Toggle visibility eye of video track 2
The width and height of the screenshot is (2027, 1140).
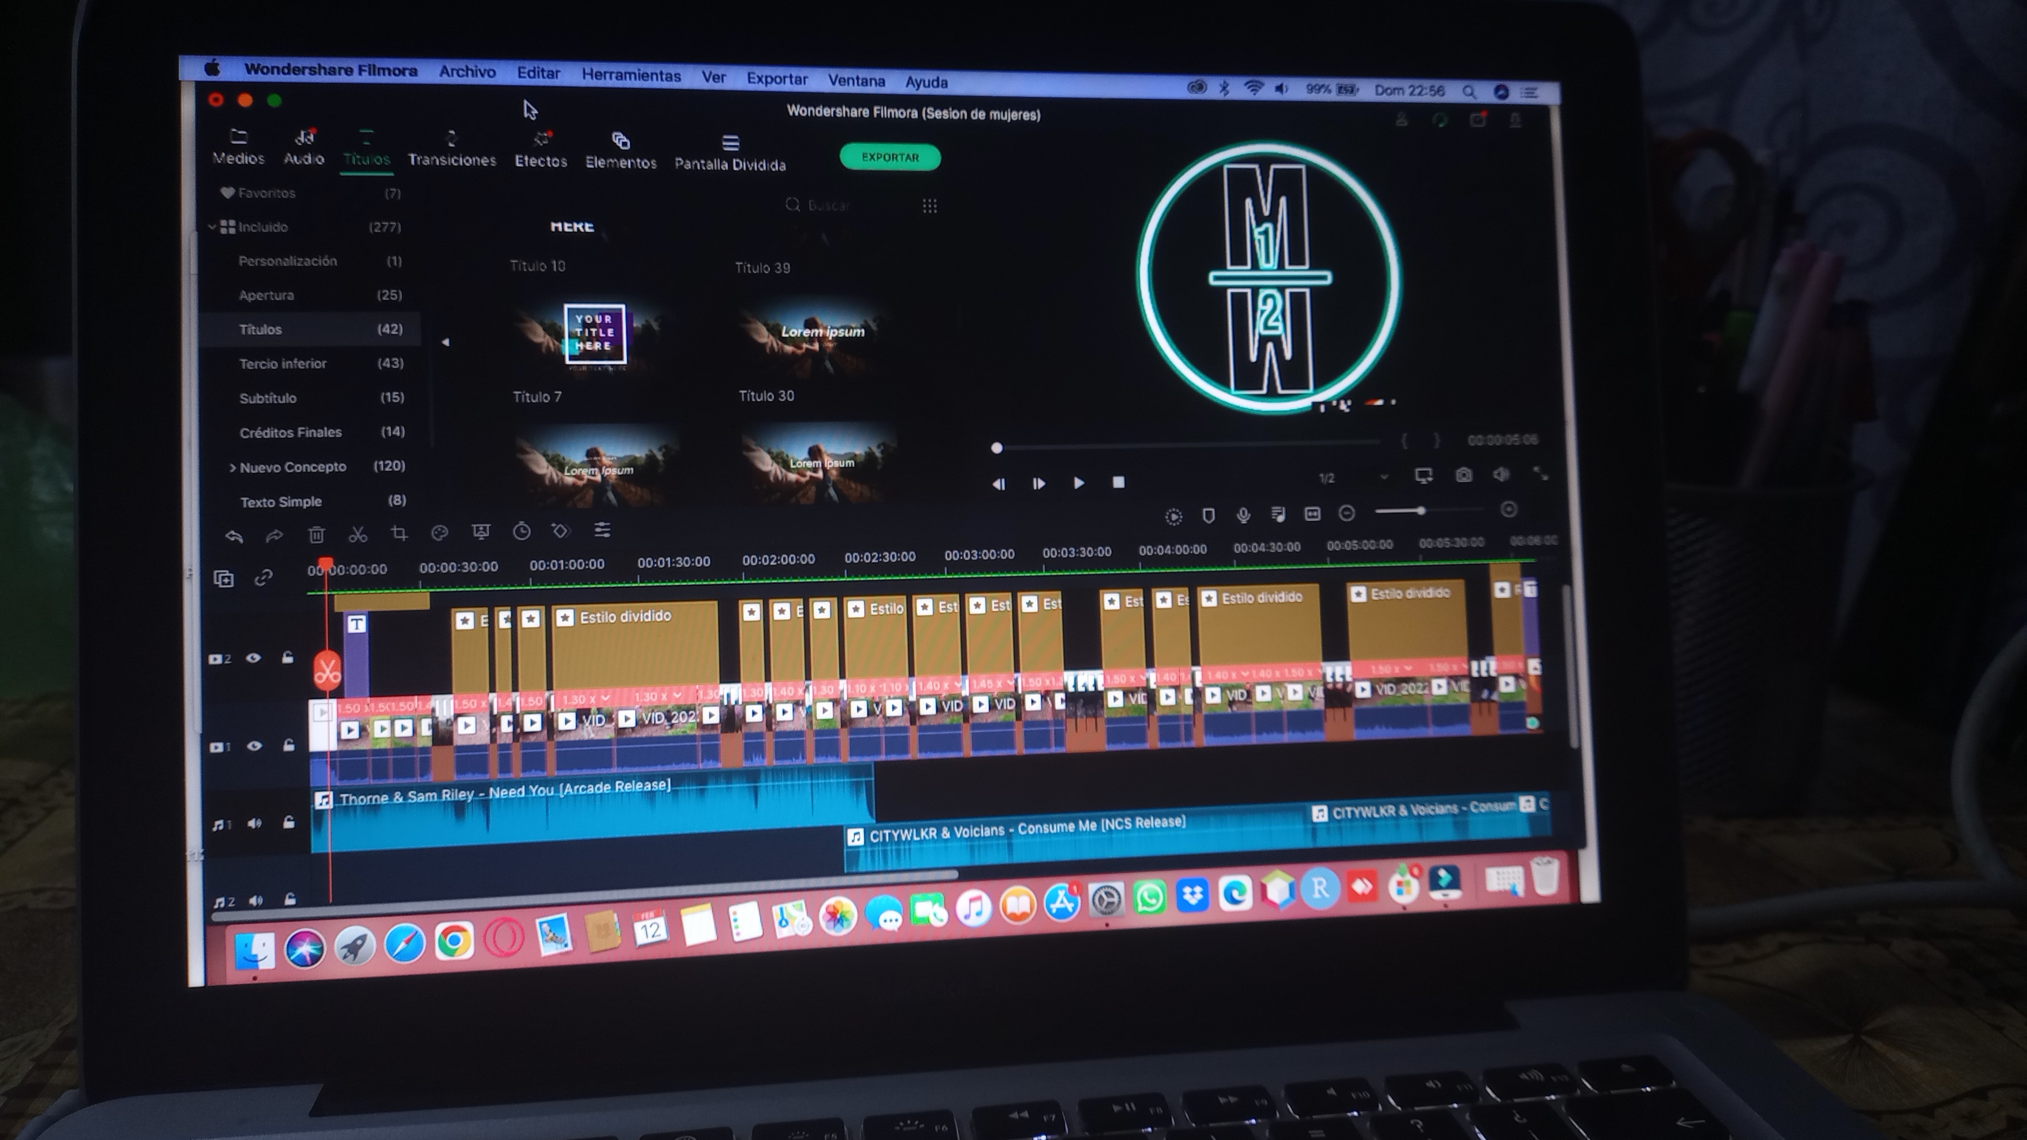252,658
